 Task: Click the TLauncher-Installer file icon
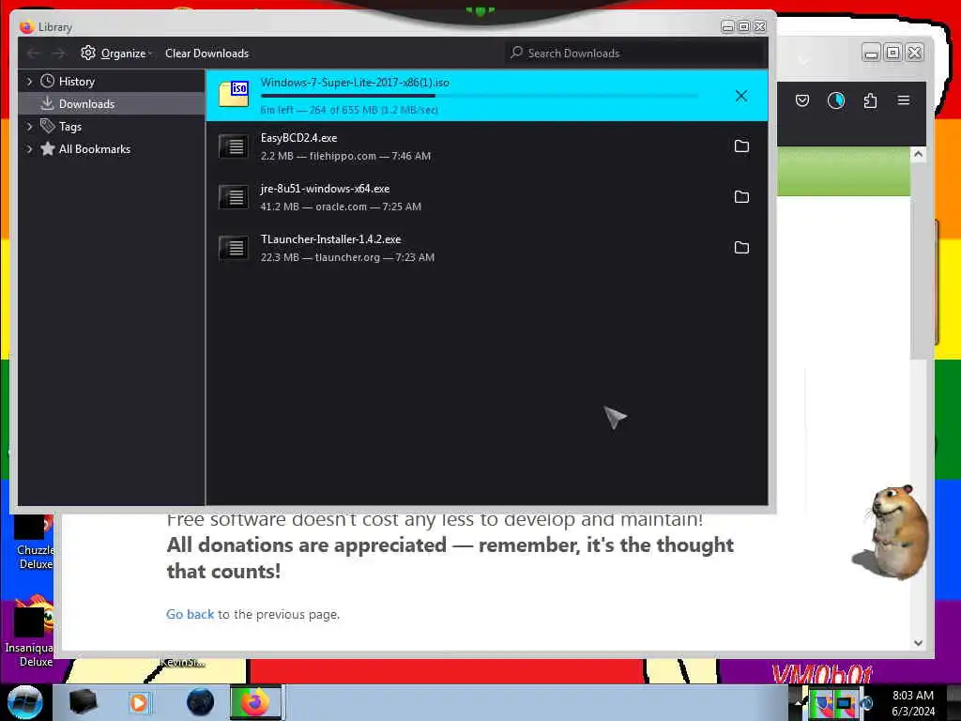click(x=234, y=248)
